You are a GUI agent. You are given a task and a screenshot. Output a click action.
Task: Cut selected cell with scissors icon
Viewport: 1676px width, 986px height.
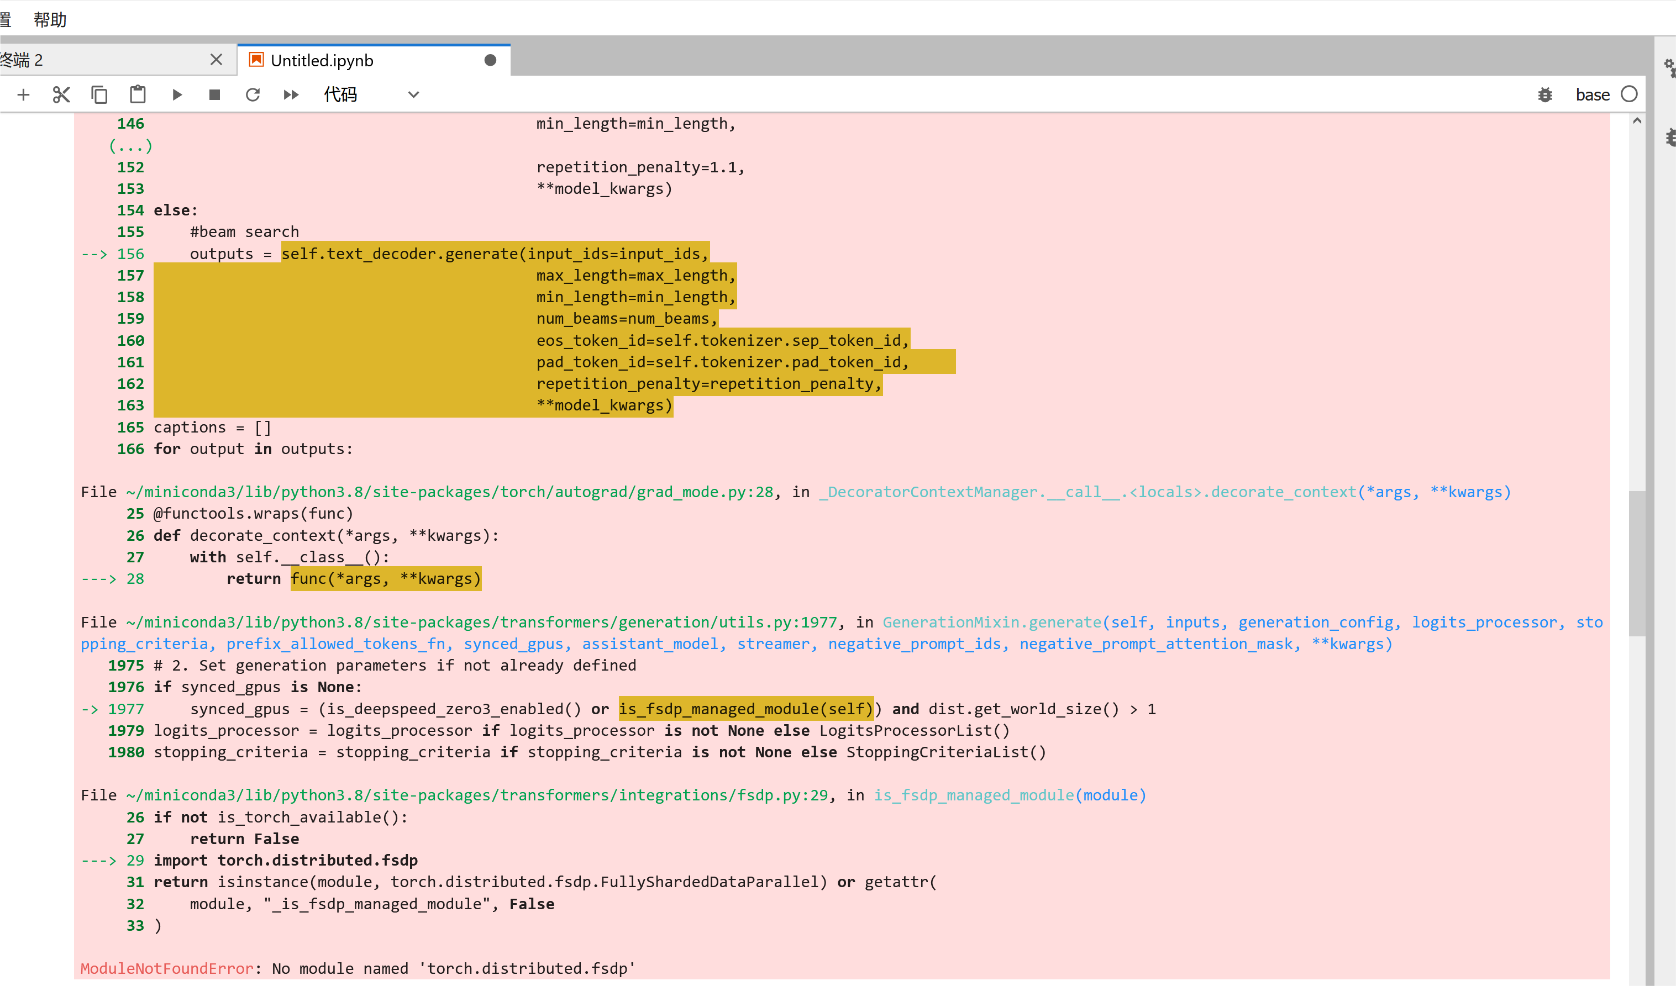[61, 95]
